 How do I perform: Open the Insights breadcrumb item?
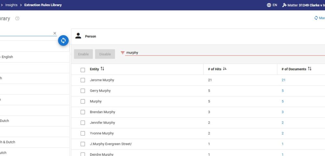tap(11, 5)
